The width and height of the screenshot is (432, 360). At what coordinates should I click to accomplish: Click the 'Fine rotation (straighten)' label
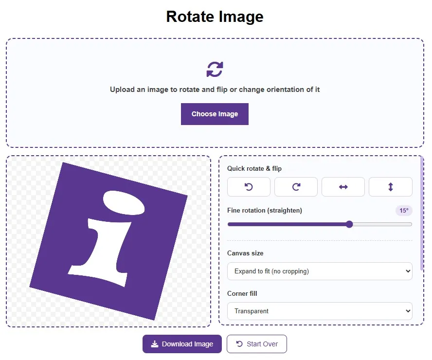pyautogui.click(x=265, y=211)
